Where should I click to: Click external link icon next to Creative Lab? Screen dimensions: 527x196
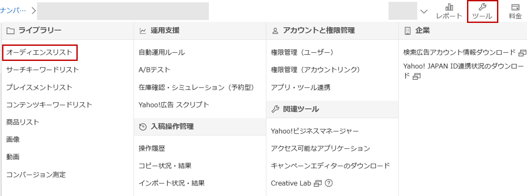point(318,184)
